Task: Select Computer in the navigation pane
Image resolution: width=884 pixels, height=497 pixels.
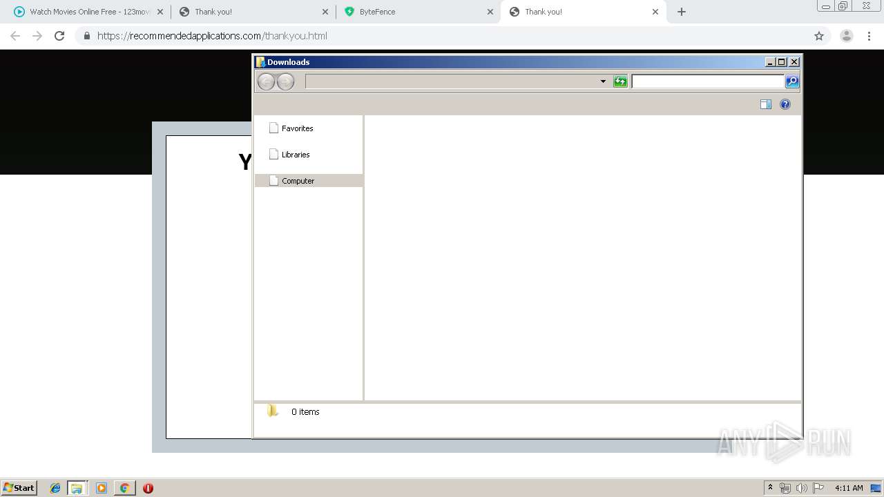Action: [x=309, y=181]
